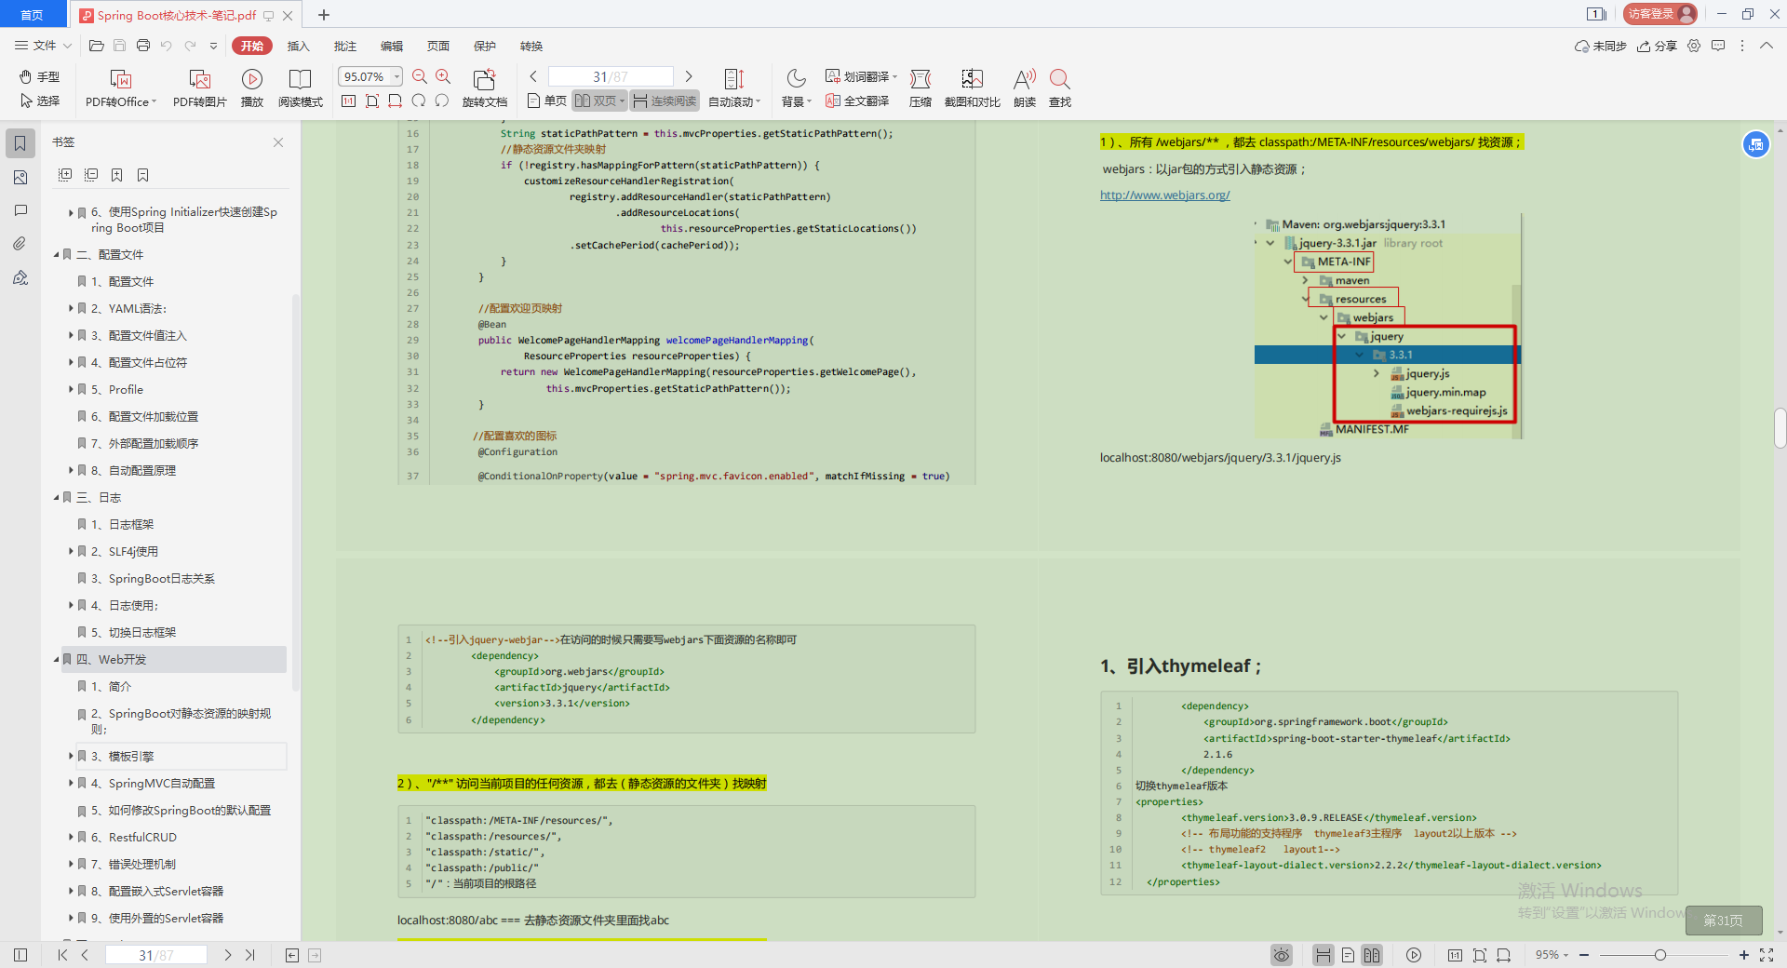This screenshot has width=1787, height=968.
Task: Go to next page in ribbon
Action: click(x=689, y=76)
